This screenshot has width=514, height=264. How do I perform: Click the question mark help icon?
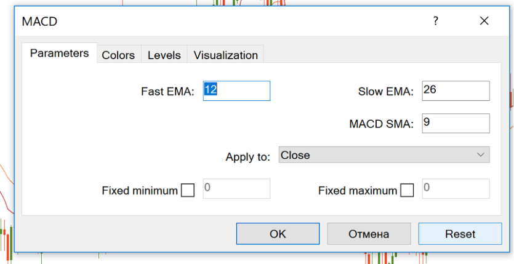pyautogui.click(x=435, y=22)
